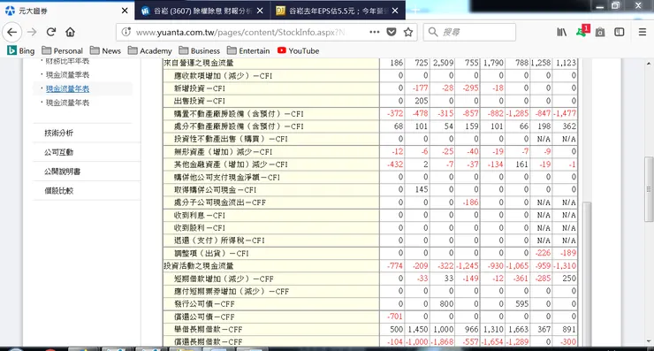
Task: Click the search magnifier icon
Action: click(433, 32)
